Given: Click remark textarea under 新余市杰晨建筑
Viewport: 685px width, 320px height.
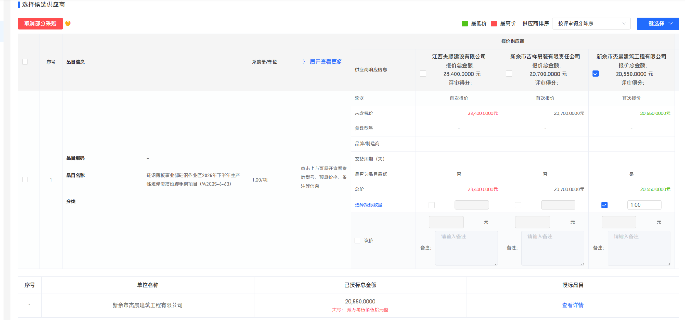Looking at the screenshot, I should tap(639, 248).
